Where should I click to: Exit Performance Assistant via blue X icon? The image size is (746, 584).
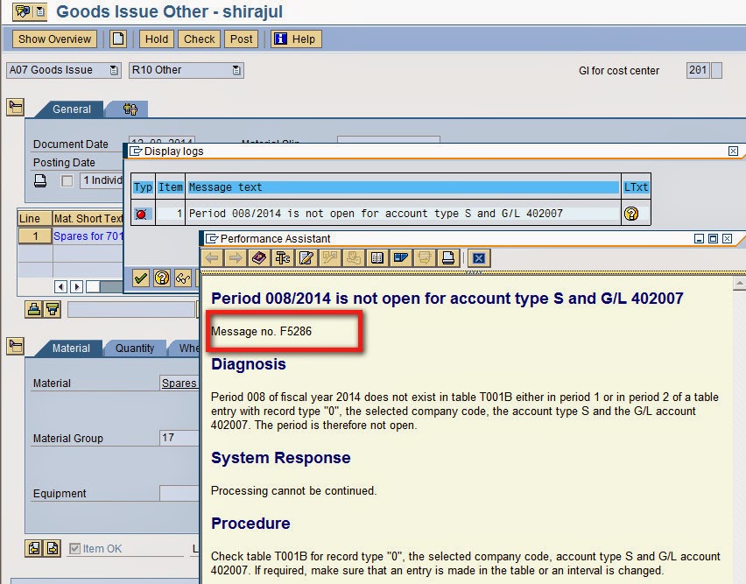(x=479, y=257)
